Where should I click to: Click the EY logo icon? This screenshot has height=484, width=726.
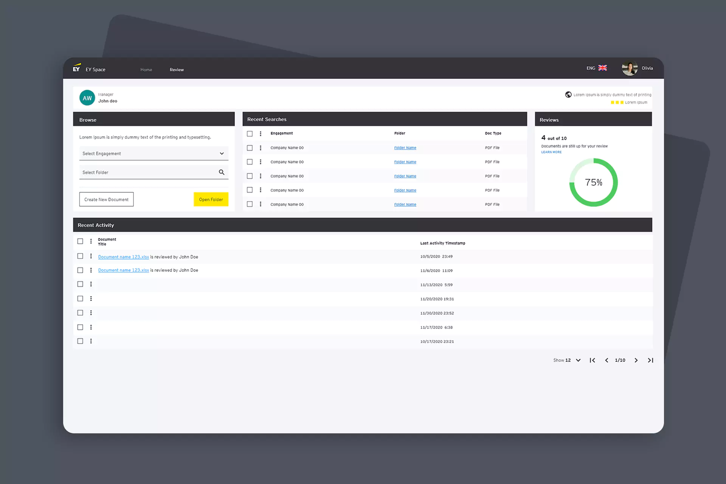(76, 68)
